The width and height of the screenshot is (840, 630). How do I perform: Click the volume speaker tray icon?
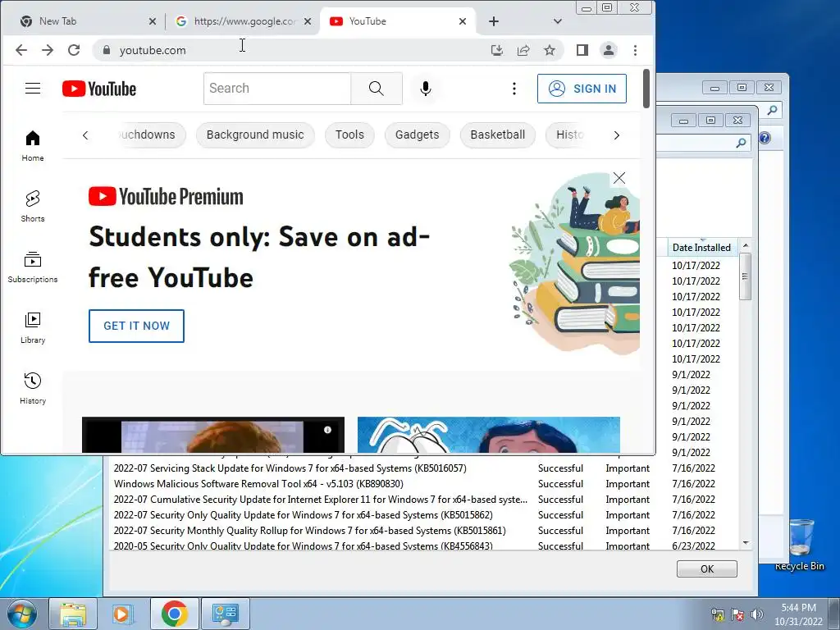coord(757,614)
